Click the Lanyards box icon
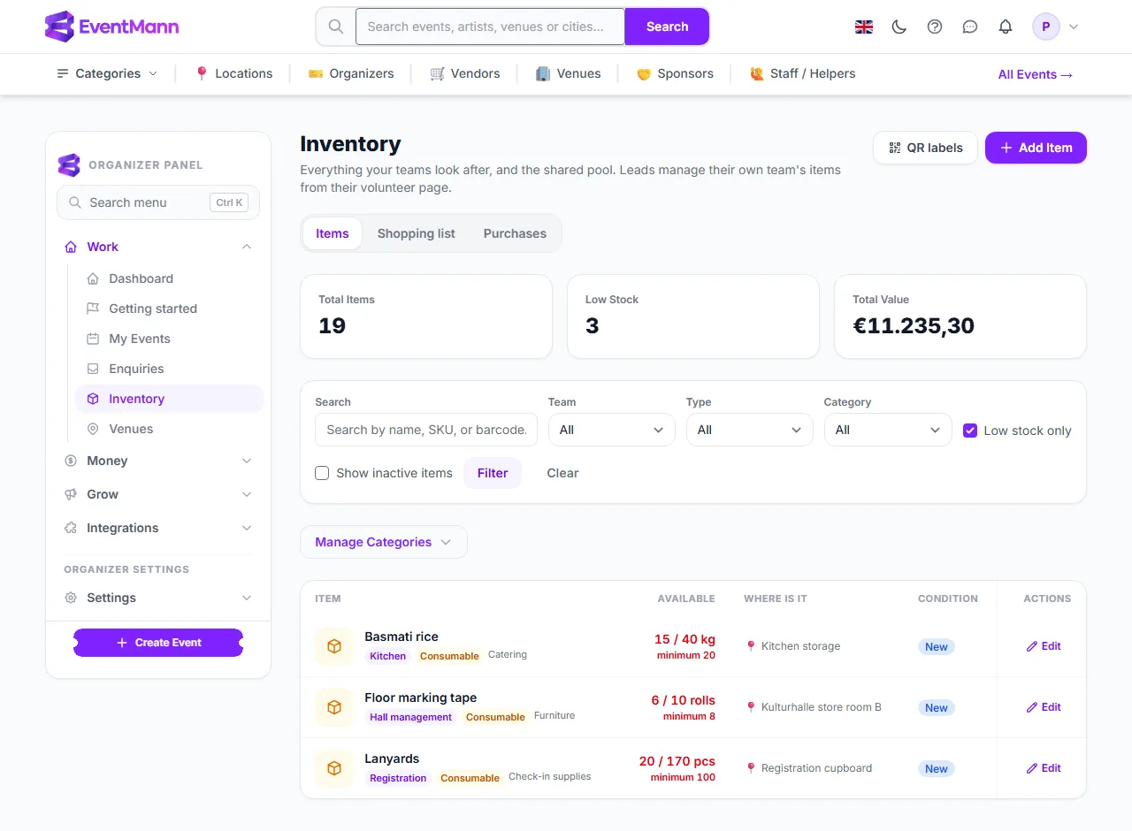 click(x=334, y=768)
